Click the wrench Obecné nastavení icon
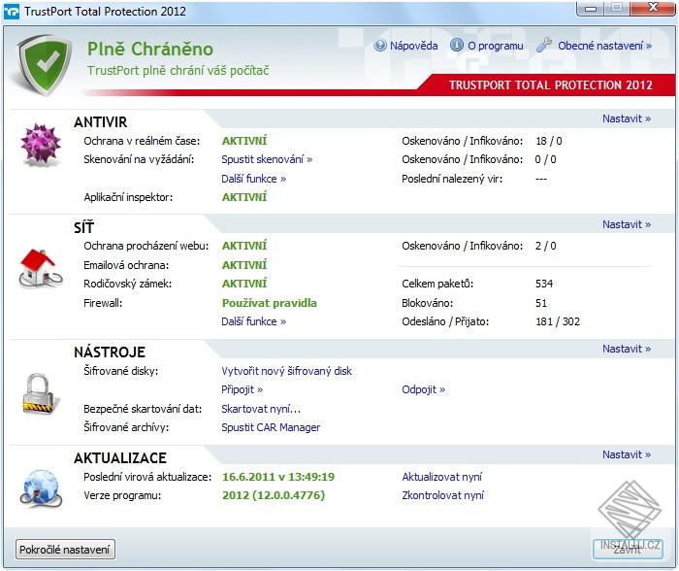Viewport: 679px width, 571px height. [544, 45]
